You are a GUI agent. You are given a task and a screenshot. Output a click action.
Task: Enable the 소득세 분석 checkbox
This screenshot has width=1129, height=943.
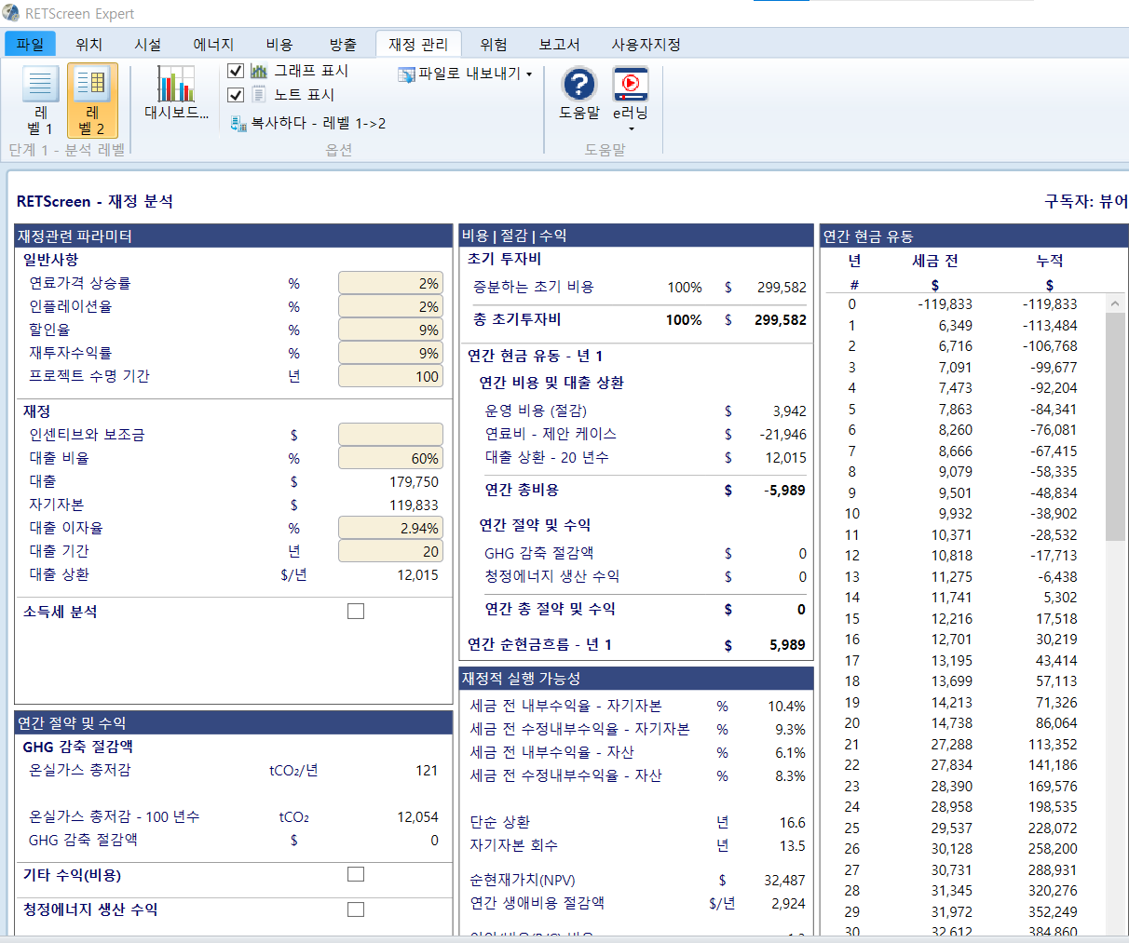(x=356, y=612)
